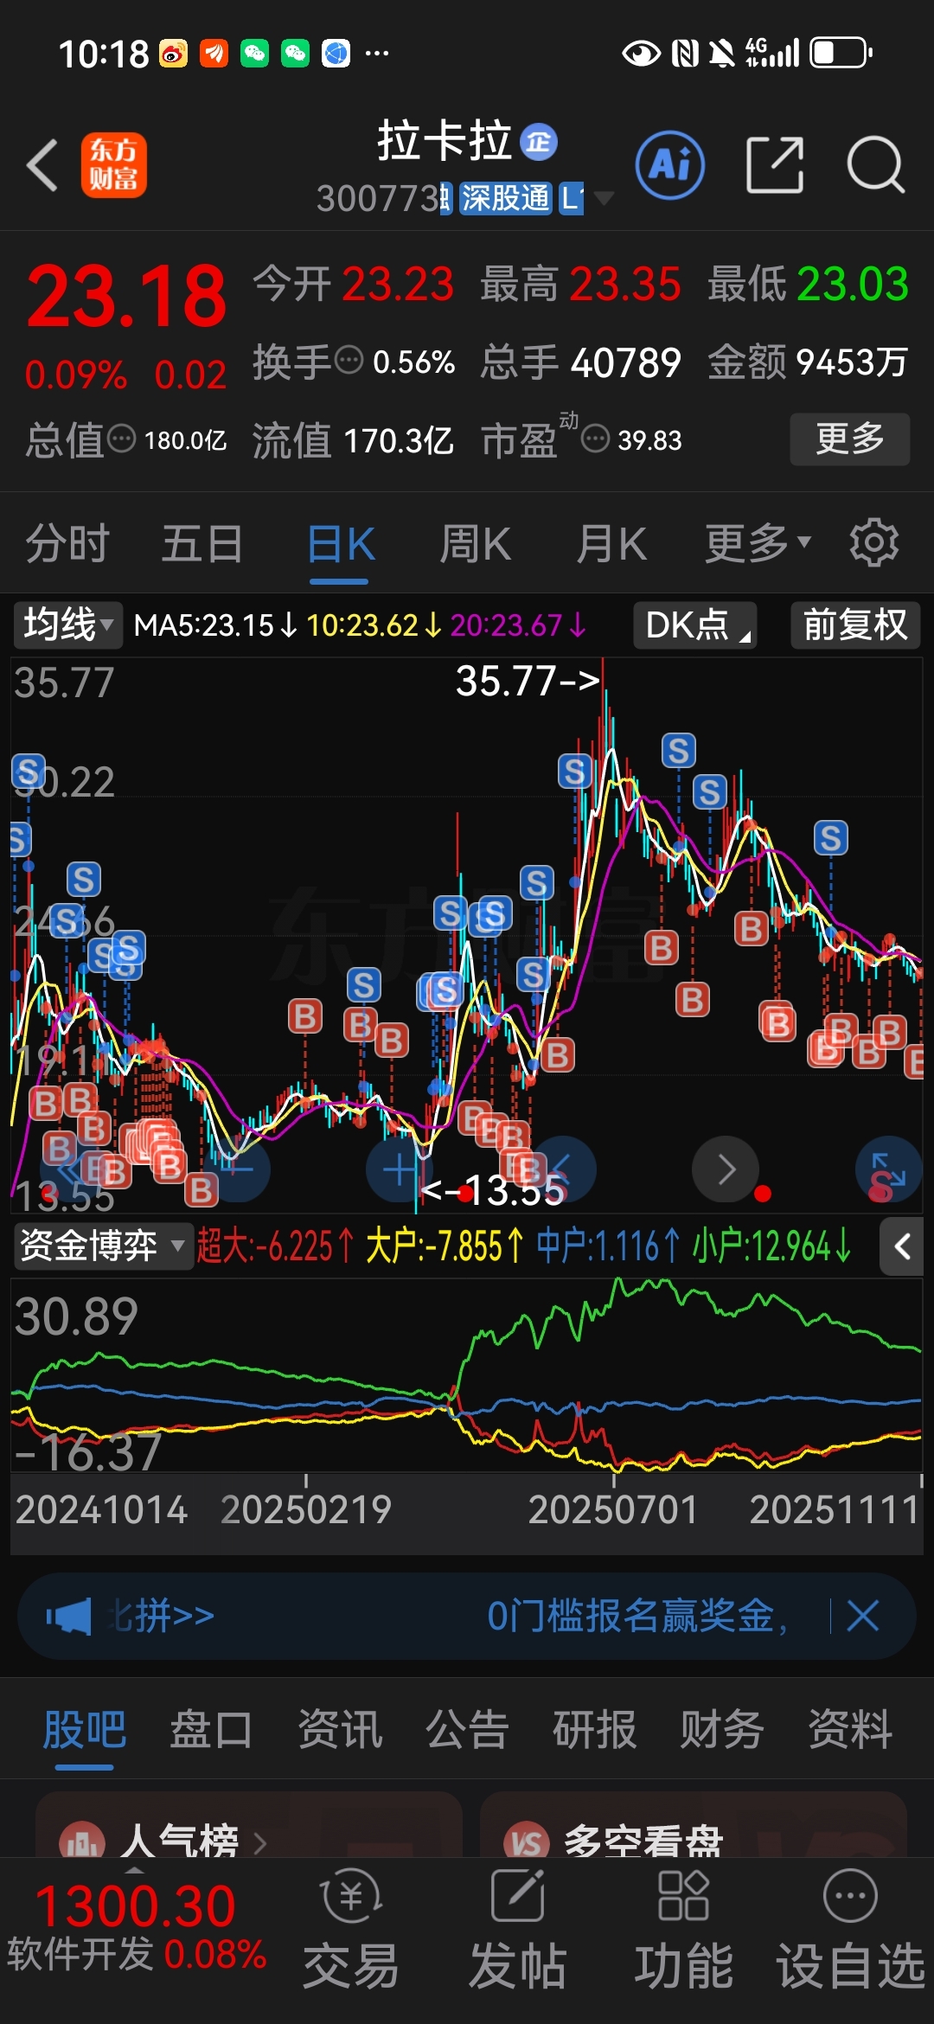Tap 超大:-6.225 value
The image size is (934, 2024).
click(x=275, y=1246)
